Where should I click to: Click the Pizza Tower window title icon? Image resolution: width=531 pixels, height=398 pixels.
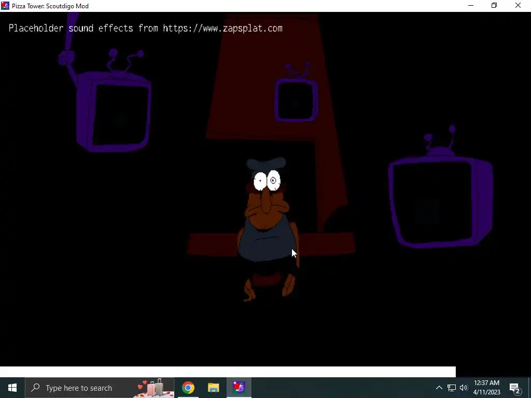(5, 6)
